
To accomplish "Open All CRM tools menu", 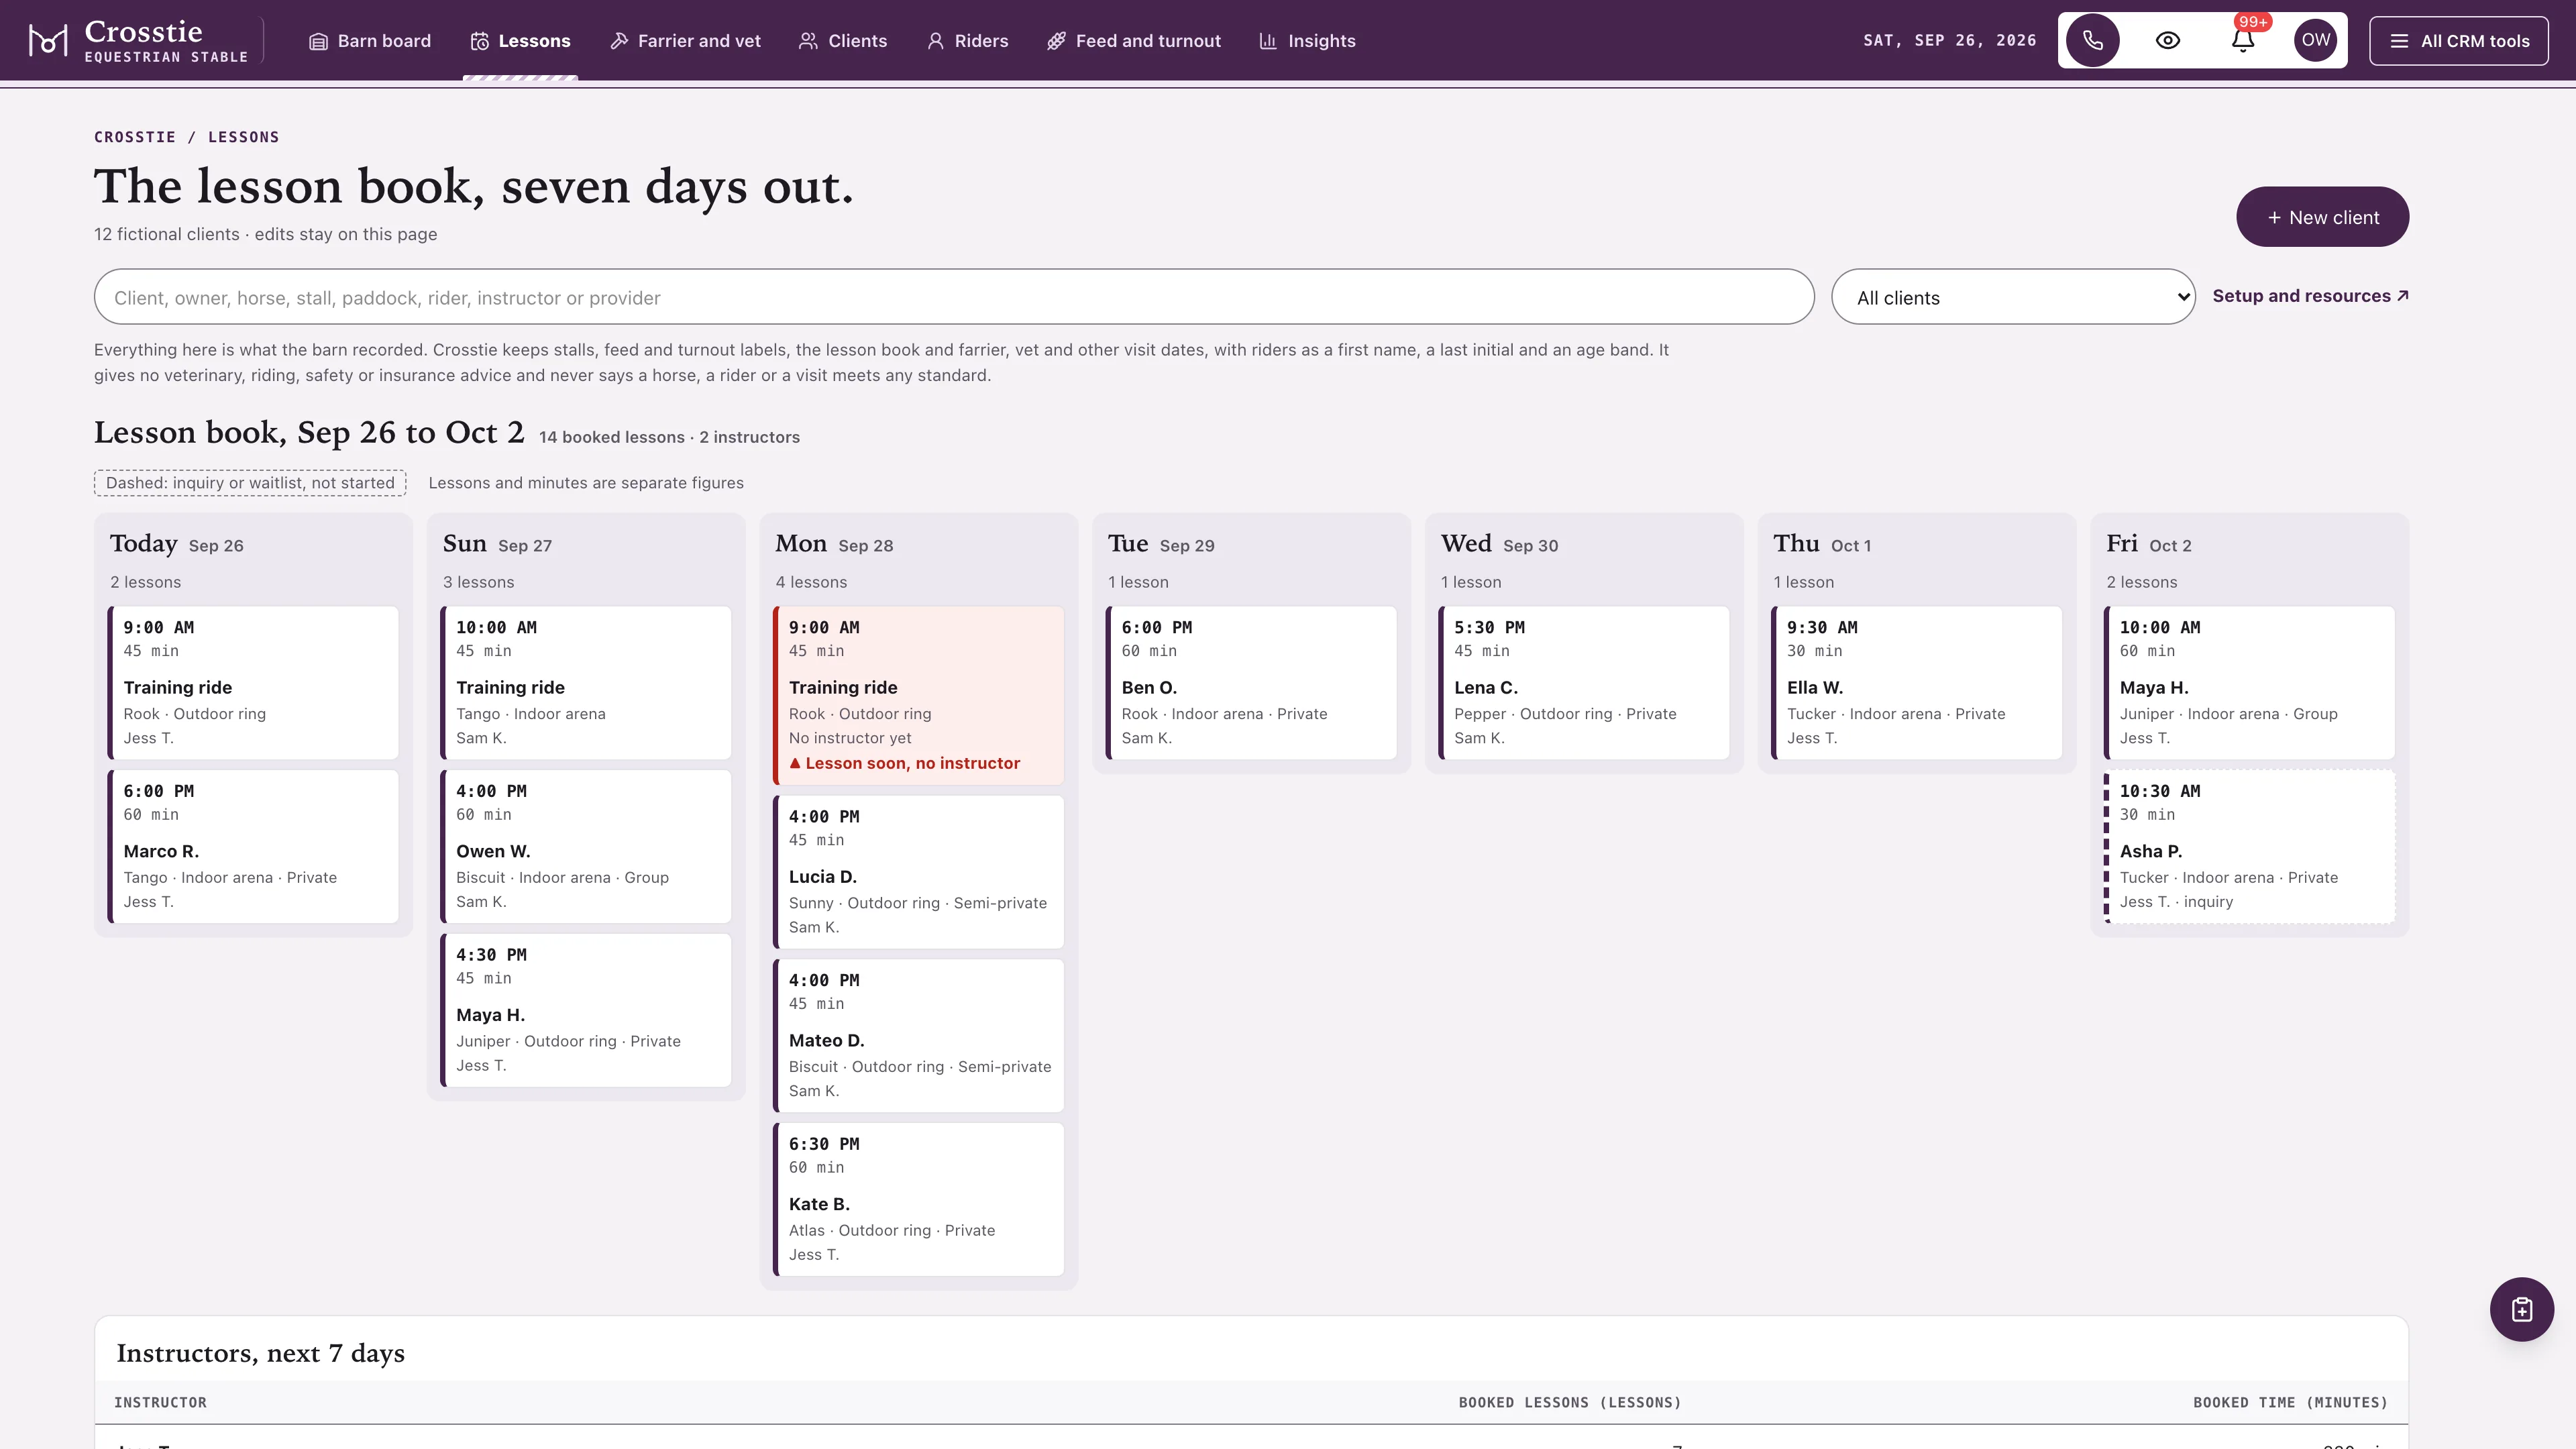I will (2458, 41).
